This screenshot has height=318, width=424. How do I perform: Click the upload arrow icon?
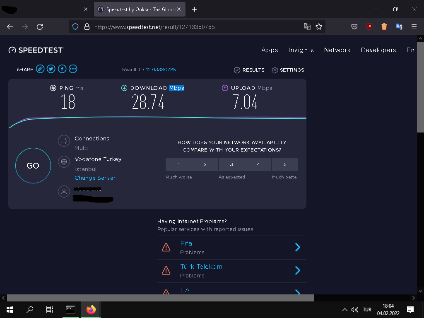pos(225,88)
